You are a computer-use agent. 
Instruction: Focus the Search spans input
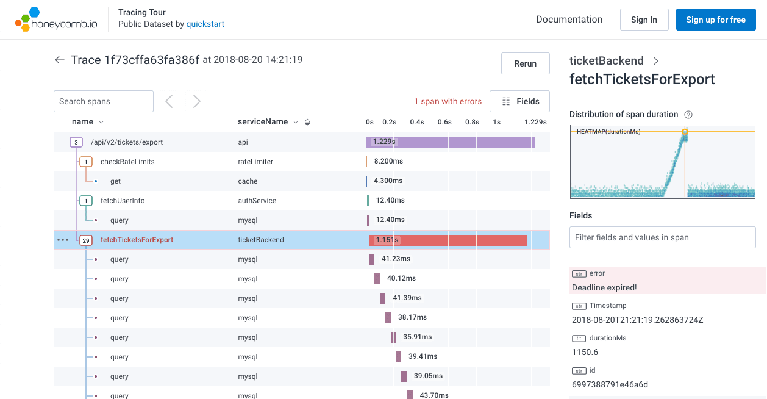[103, 101]
